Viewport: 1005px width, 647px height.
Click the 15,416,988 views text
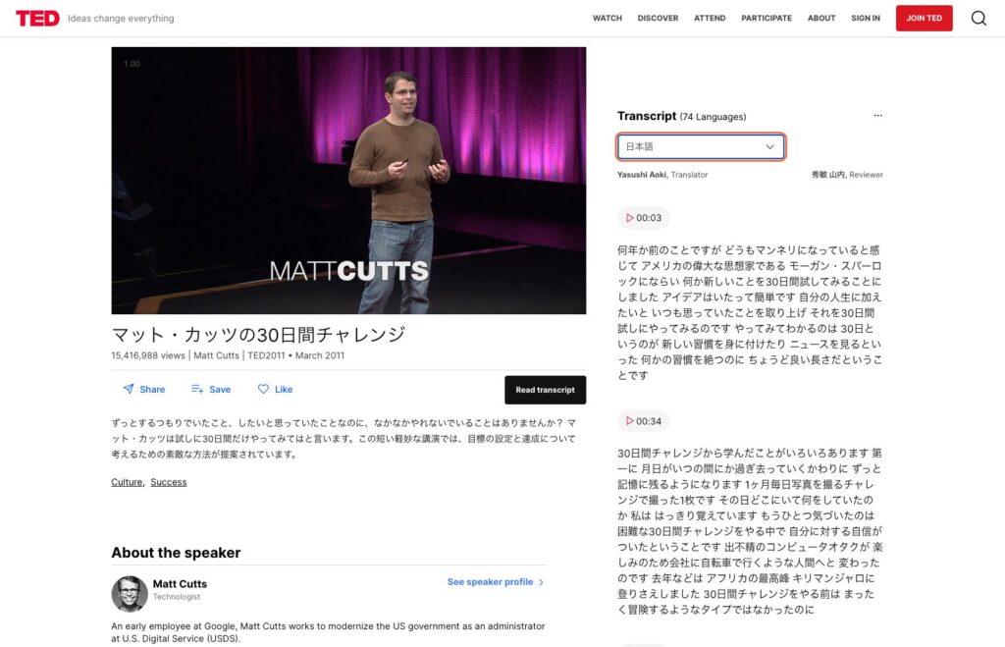[148, 355]
